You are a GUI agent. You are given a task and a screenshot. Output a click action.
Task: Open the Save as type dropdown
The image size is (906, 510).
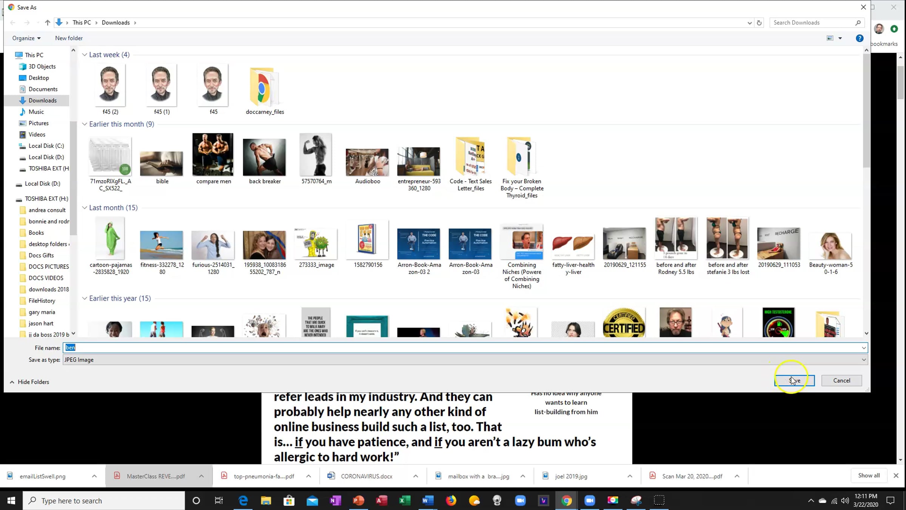tap(863, 360)
